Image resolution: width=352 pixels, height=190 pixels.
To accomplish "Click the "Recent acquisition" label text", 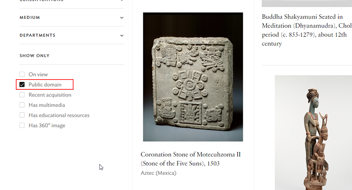I will click(50, 95).
